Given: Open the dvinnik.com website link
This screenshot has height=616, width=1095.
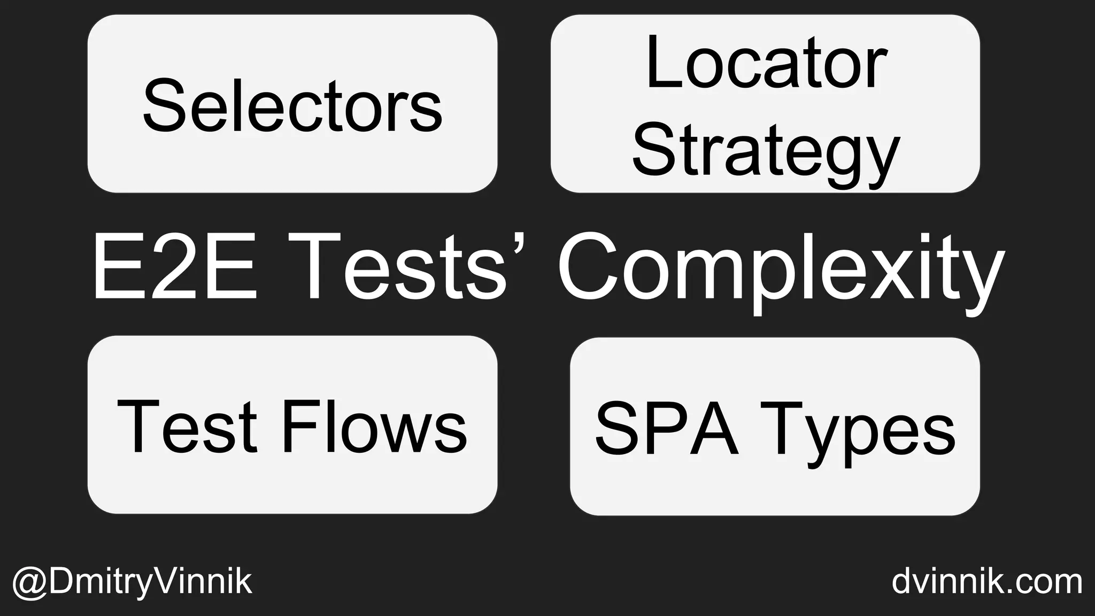Looking at the screenshot, I should [987, 582].
